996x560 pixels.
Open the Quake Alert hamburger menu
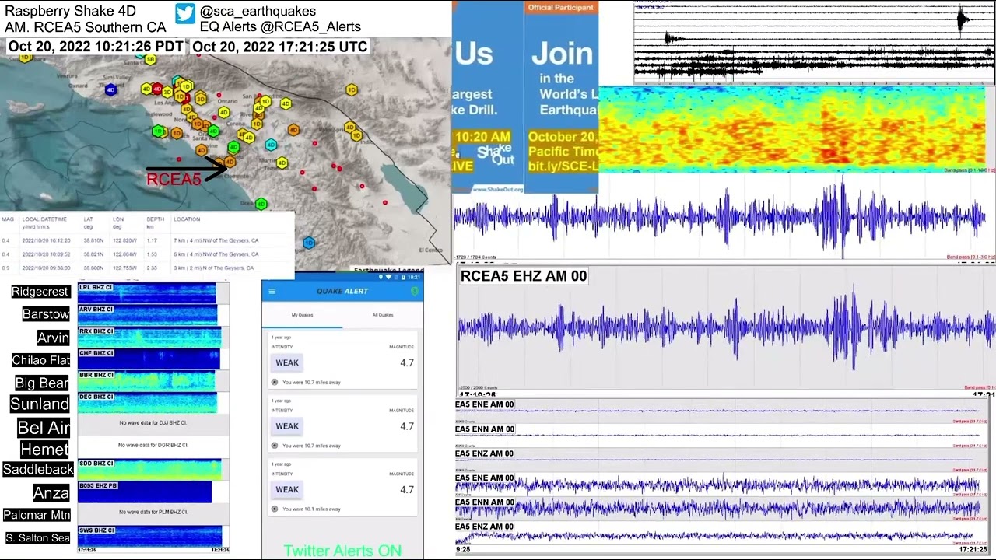(272, 291)
